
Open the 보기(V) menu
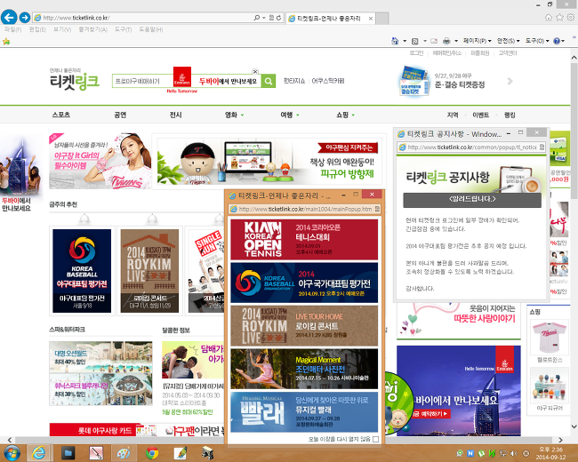(62, 29)
